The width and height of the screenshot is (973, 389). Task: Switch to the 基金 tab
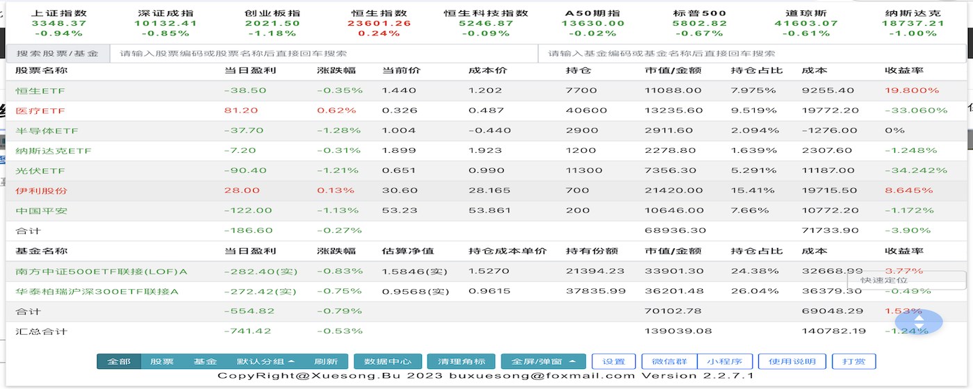[205, 361]
